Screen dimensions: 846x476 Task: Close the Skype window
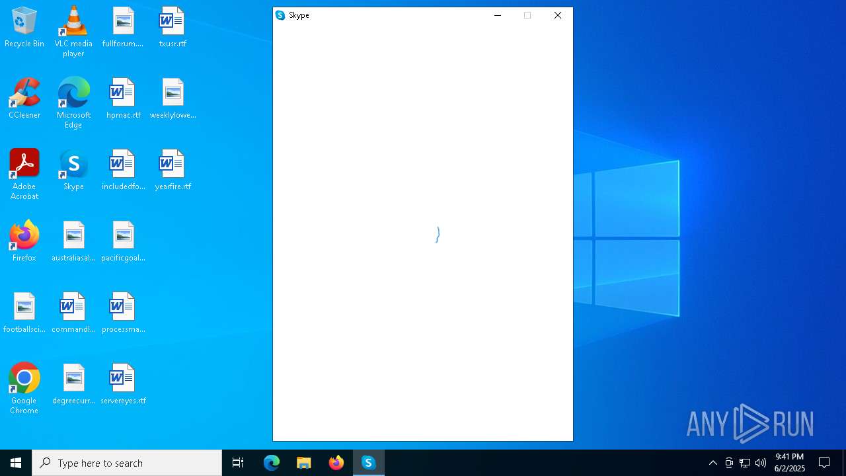[x=558, y=15]
